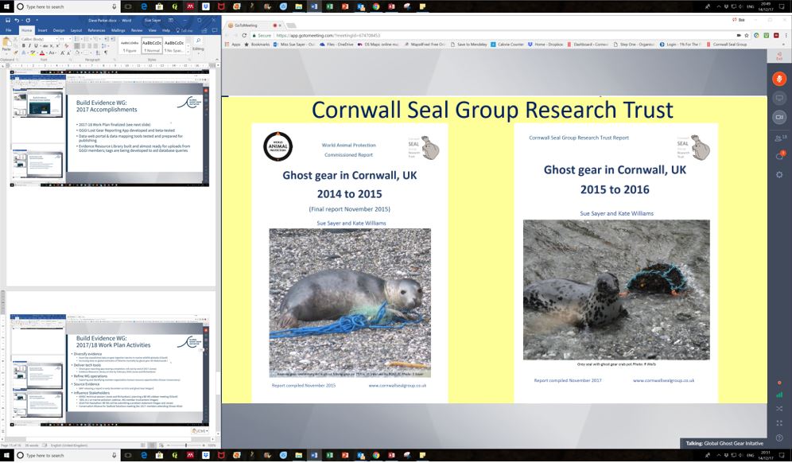This screenshot has height=463, width=792.
Task: Toggle underline formatting in Word
Action: pyautogui.click(x=37, y=45)
